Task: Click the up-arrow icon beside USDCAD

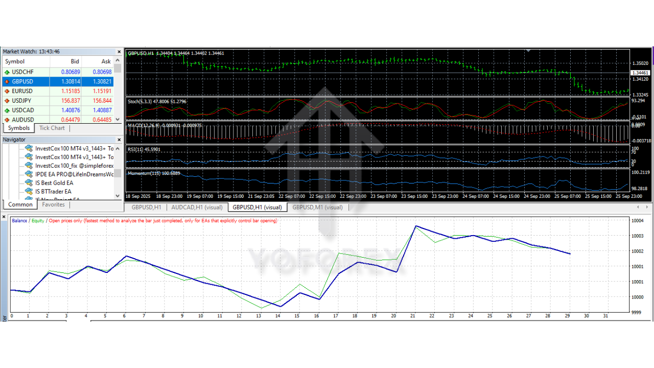Action: coord(6,110)
